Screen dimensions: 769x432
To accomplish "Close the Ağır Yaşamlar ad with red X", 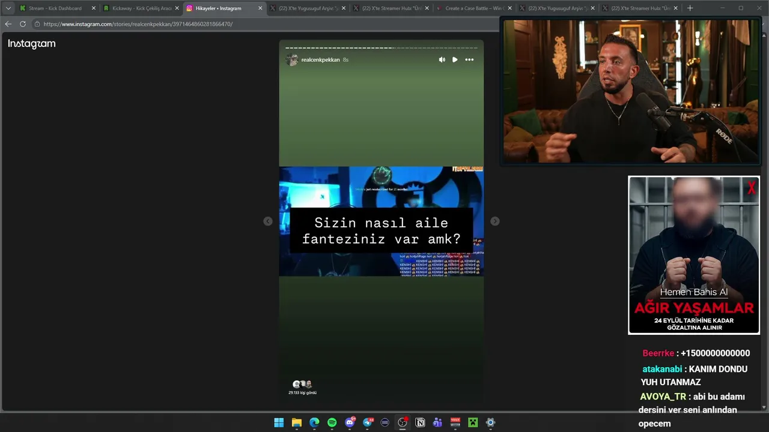I will [x=751, y=189].
